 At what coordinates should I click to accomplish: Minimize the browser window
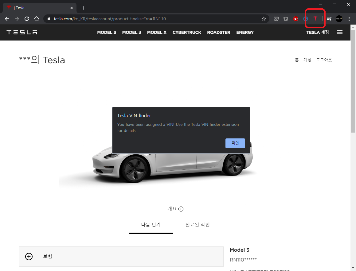click(320, 5)
